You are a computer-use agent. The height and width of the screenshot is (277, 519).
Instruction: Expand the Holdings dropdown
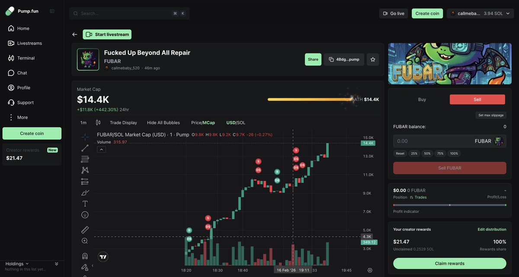[17, 264]
